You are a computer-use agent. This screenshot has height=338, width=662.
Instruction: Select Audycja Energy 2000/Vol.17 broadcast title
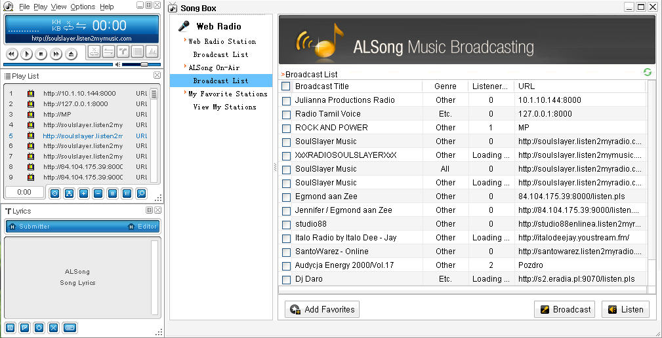[344, 265]
